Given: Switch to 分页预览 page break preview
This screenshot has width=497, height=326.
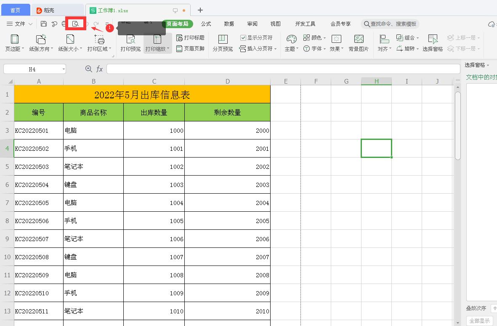Looking at the screenshot, I should (x=222, y=42).
